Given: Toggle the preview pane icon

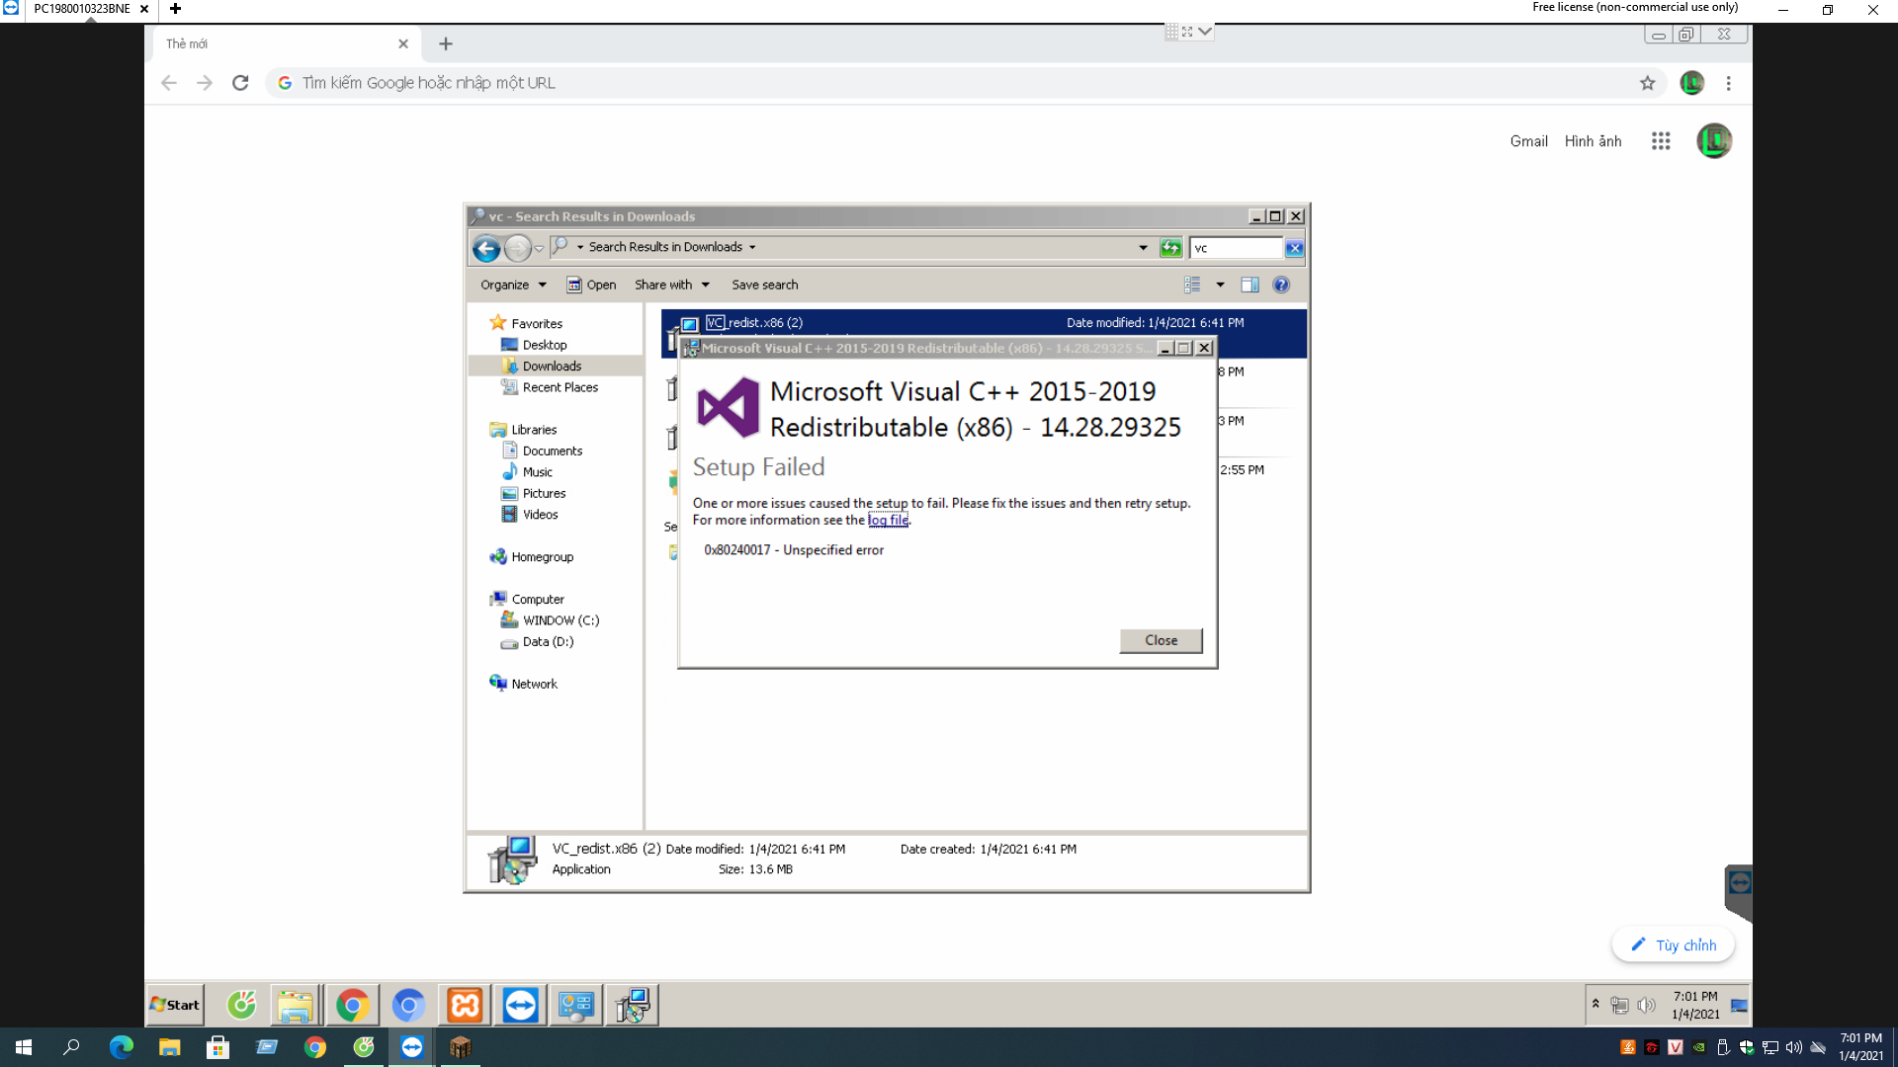Looking at the screenshot, I should [x=1250, y=285].
